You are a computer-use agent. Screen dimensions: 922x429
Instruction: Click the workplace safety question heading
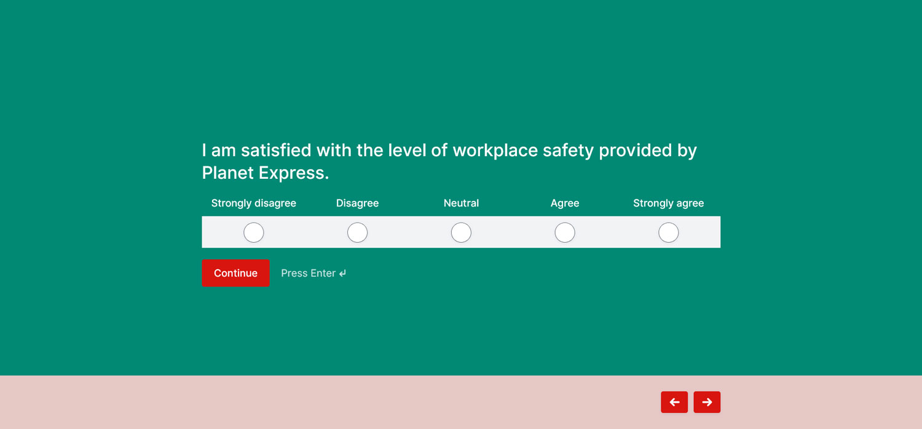[x=449, y=162]
